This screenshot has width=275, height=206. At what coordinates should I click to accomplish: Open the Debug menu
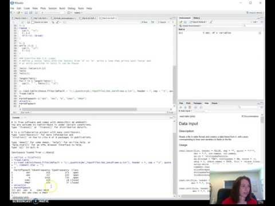[x=72, y=8]
